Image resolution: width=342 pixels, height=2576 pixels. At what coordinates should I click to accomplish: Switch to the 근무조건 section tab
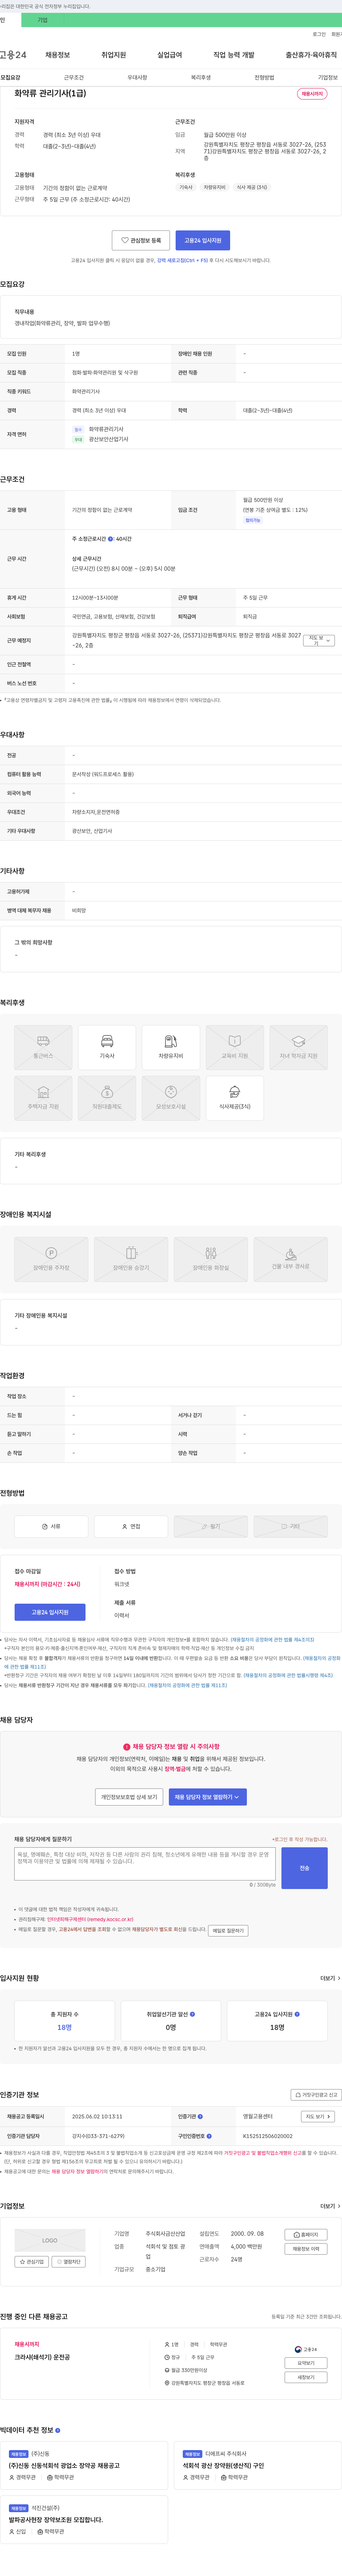click(x=74, y=77)
